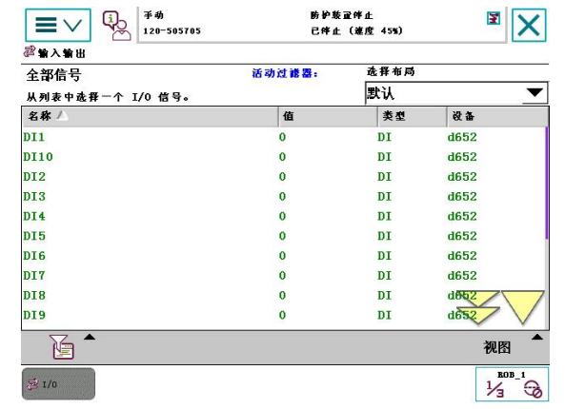Select the I/O taskbar button
This screenshot has width=565, height=409.
click(59, 384)
